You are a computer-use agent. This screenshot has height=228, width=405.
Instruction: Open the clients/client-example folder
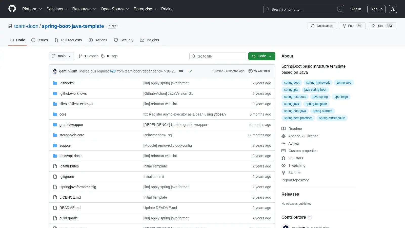click(x=76, y=104)
